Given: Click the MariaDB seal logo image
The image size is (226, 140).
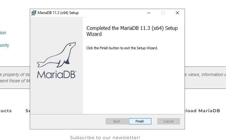Looking at the screenshot, I should tap(56, 55).
